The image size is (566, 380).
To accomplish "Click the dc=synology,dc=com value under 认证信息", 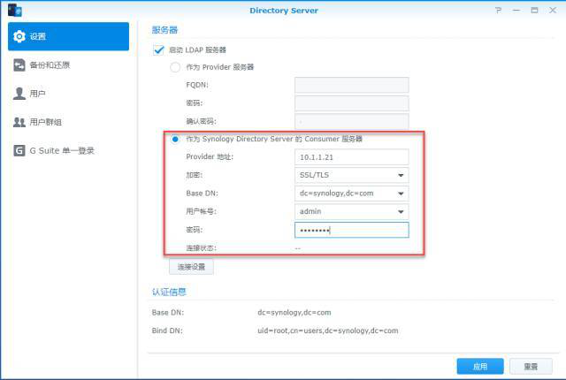I will pos(294,313).
